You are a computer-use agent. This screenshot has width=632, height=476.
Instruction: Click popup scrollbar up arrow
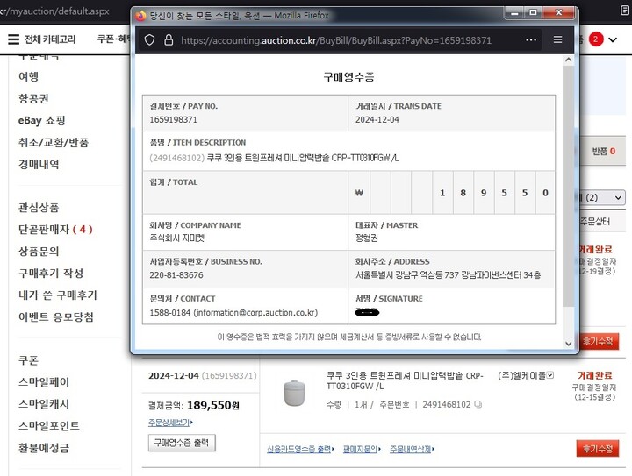(568, 60)
